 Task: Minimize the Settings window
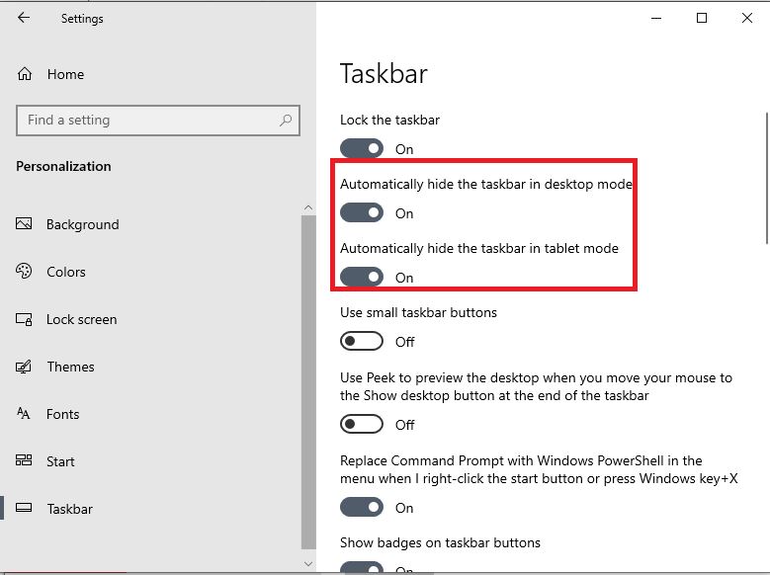tap(656, 18)
